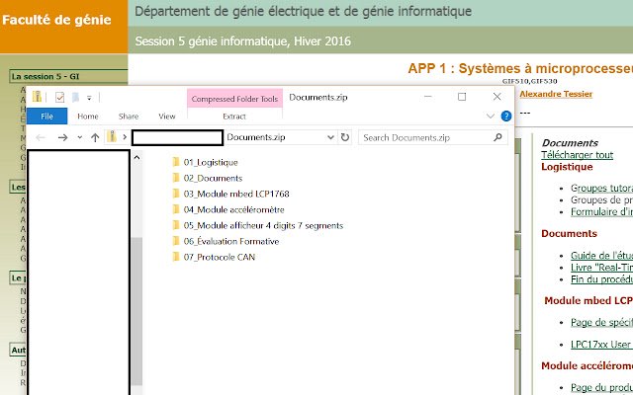Image resolution: width=633 pixels, height=395 pixels.
Task: Close the Documents.zip Explorer window
Action: [497, 97]
